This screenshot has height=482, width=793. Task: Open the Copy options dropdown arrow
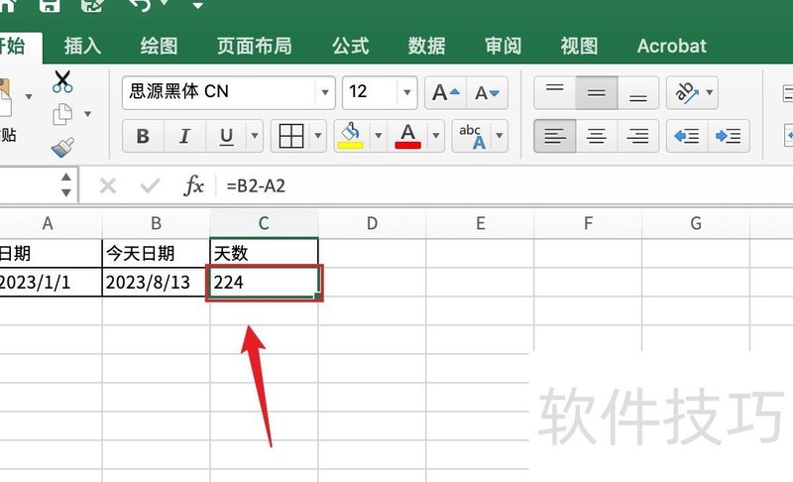(87, 114)
